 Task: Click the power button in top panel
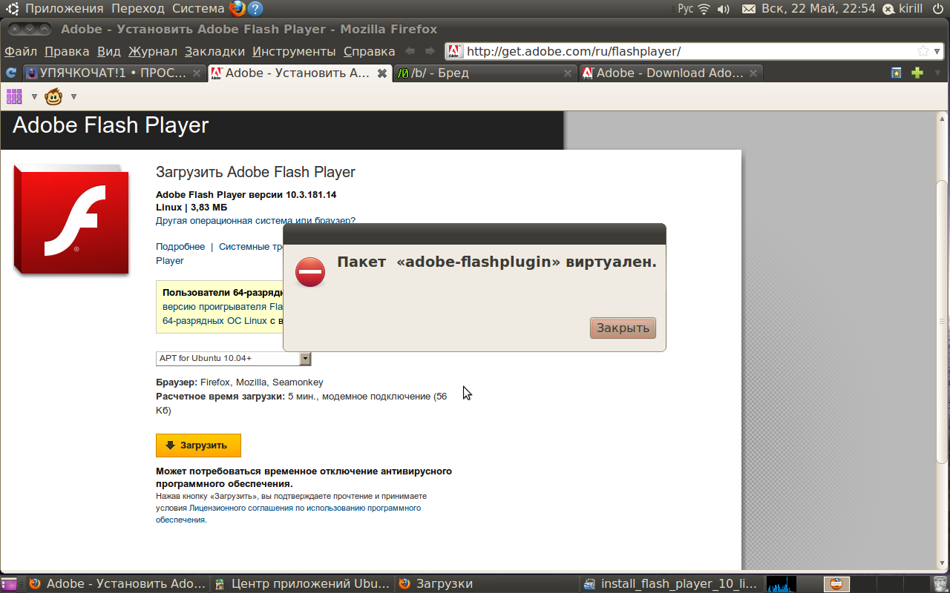[x=937, y=9]
